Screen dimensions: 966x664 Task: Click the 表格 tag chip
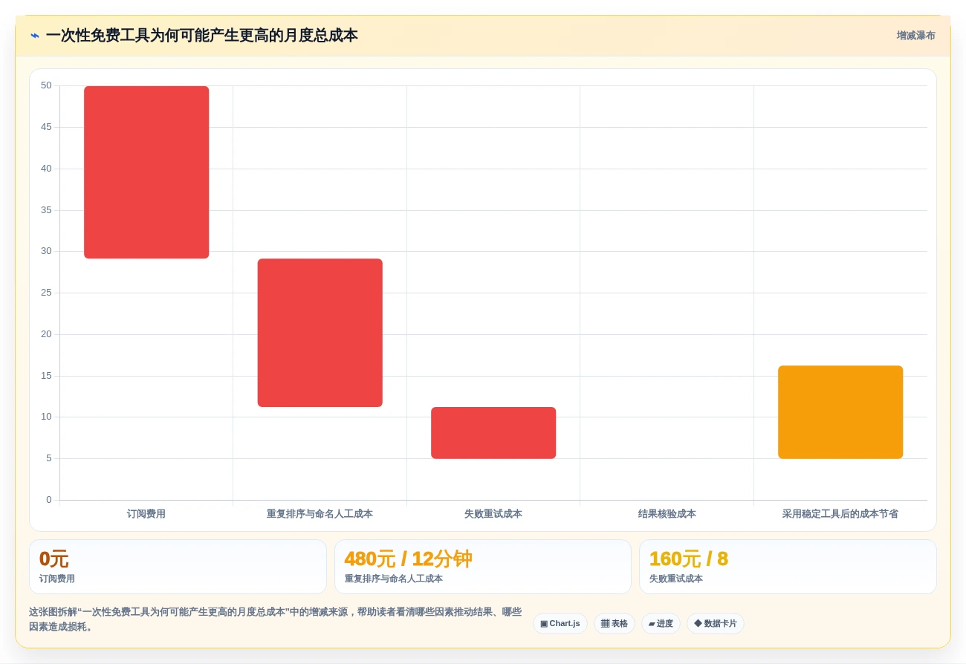pos(615,624)
